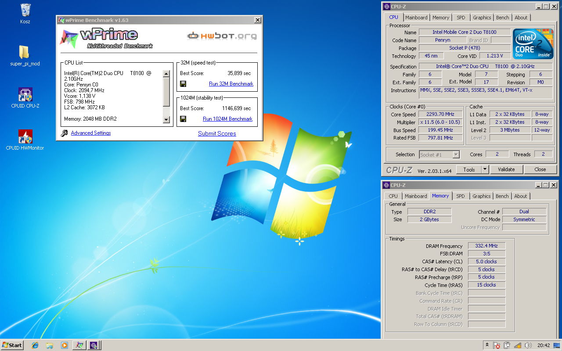Click the CPU List scrollbar thumb
The height and width of the screenshot is (351, 562).
click(166, 92)
